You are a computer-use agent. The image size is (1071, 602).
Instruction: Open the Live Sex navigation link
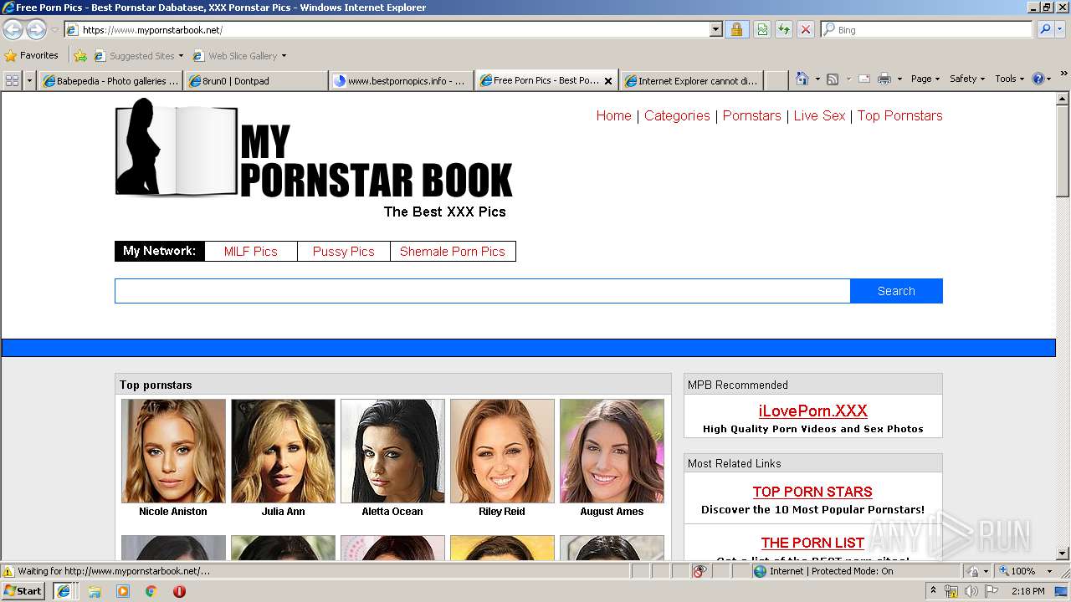click(819, 115)
